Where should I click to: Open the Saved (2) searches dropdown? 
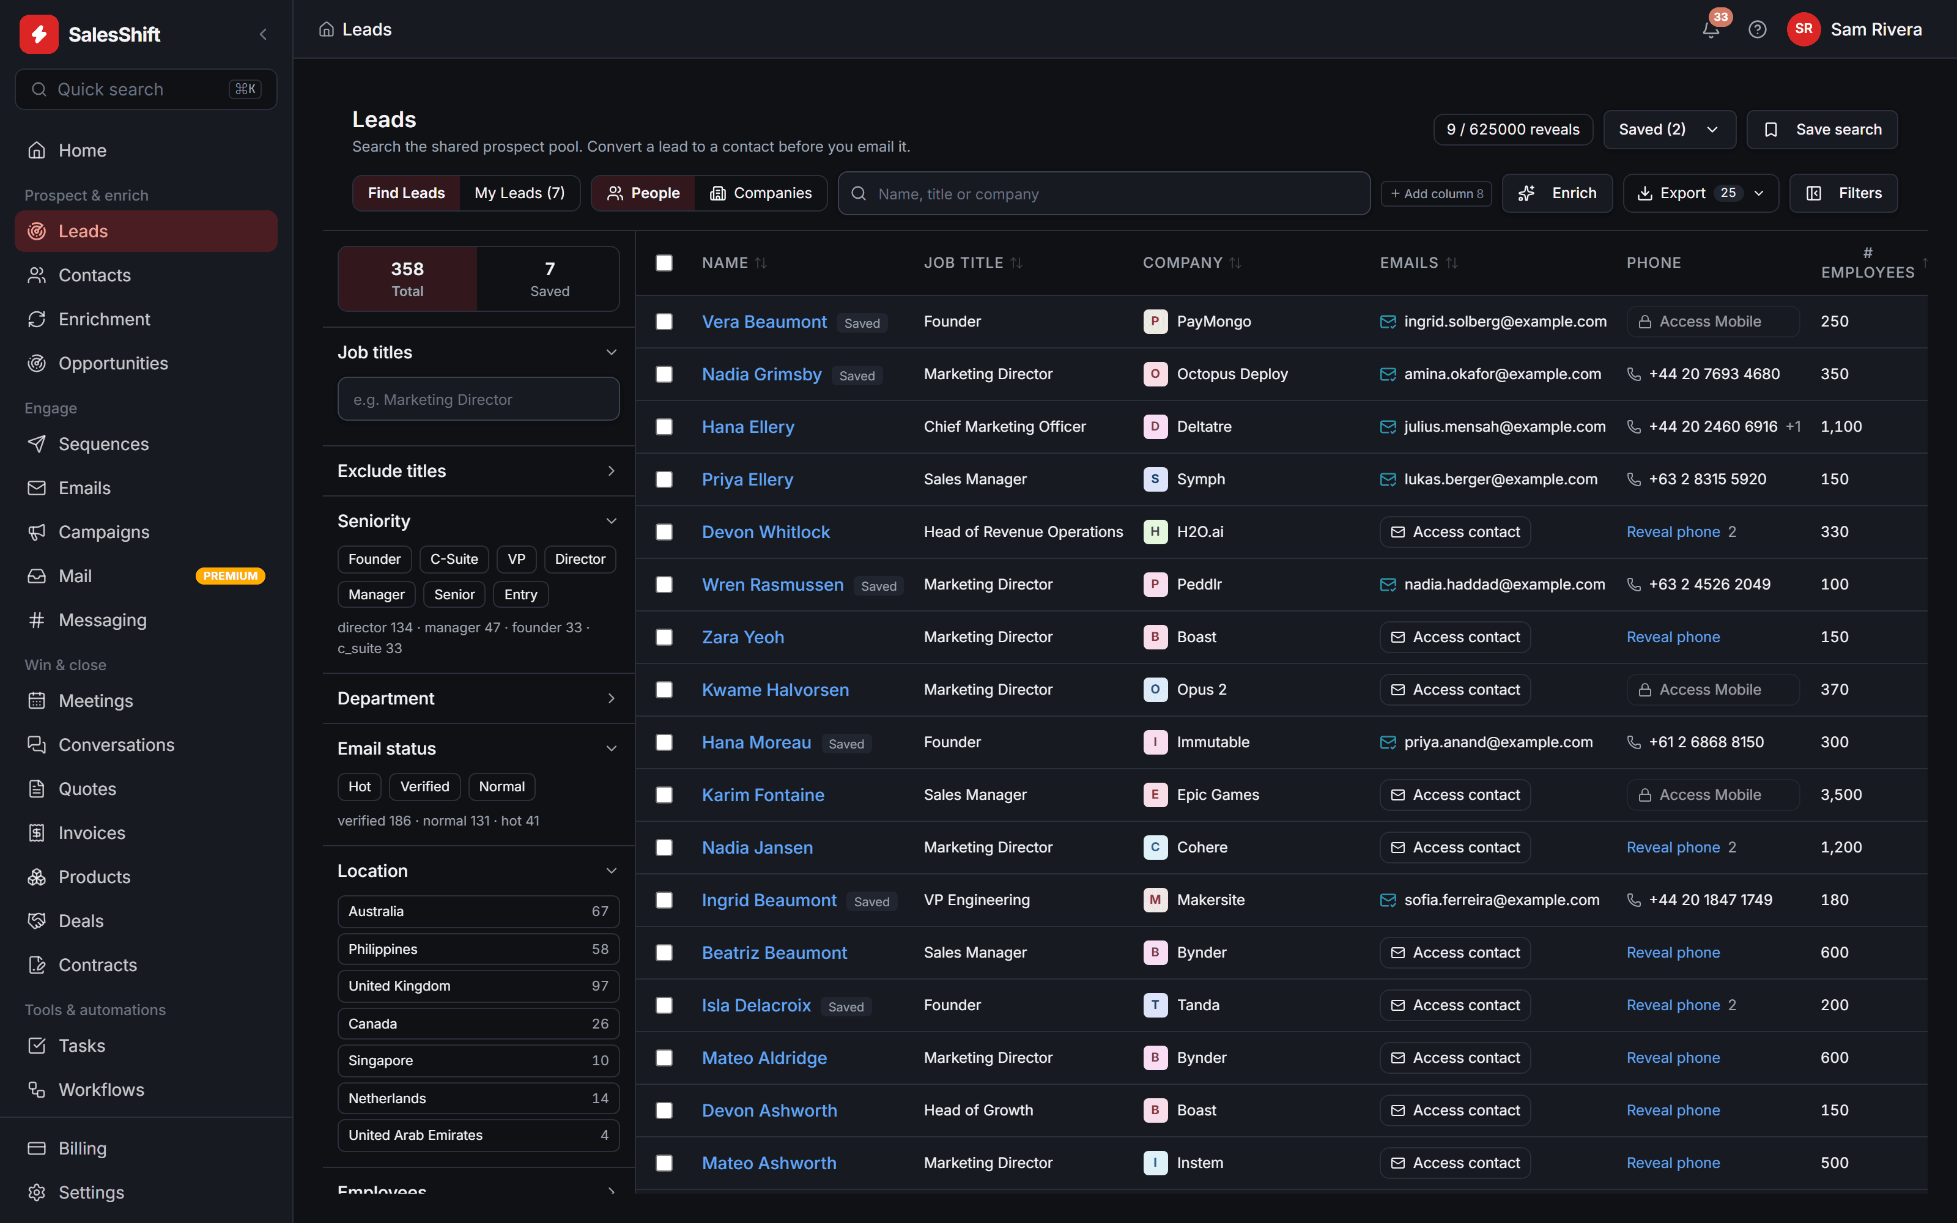tap(1669, 130)
